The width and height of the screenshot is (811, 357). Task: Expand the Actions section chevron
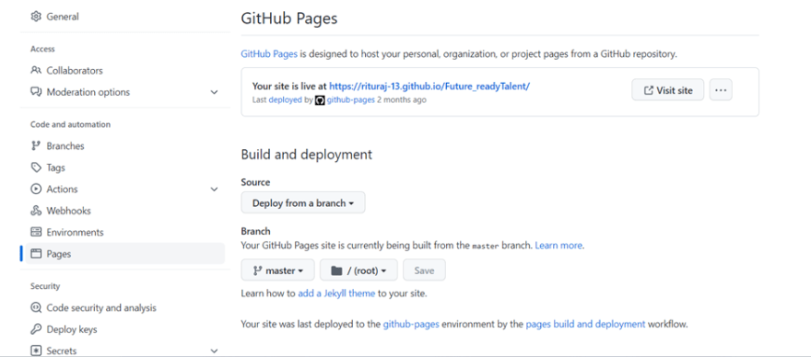click(x=214, y=190)
